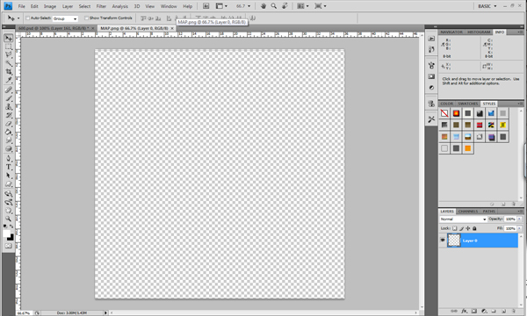Image resolution: width=527 pixels, height=316 pixels.
Task: Click the foreground color swatch
Action: point(7,233)
